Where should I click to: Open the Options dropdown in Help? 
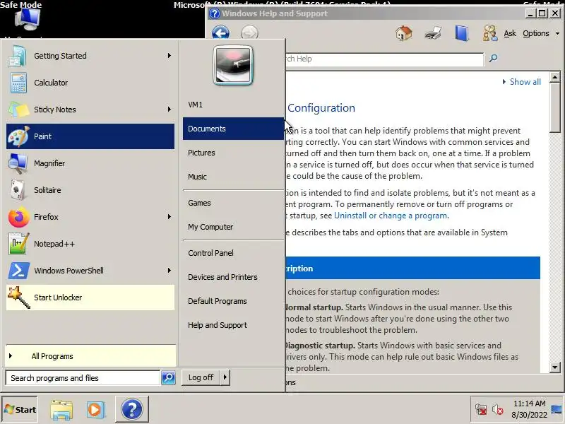541,33
